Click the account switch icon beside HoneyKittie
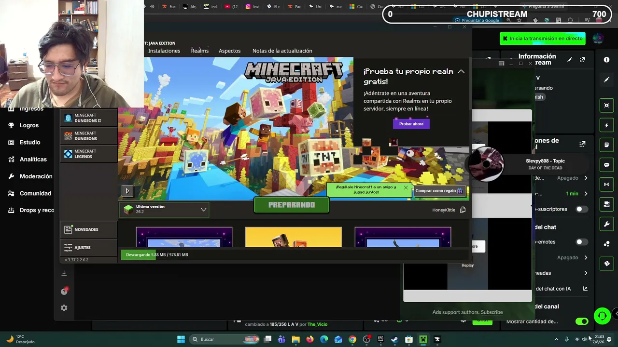 tap(463, 210)
